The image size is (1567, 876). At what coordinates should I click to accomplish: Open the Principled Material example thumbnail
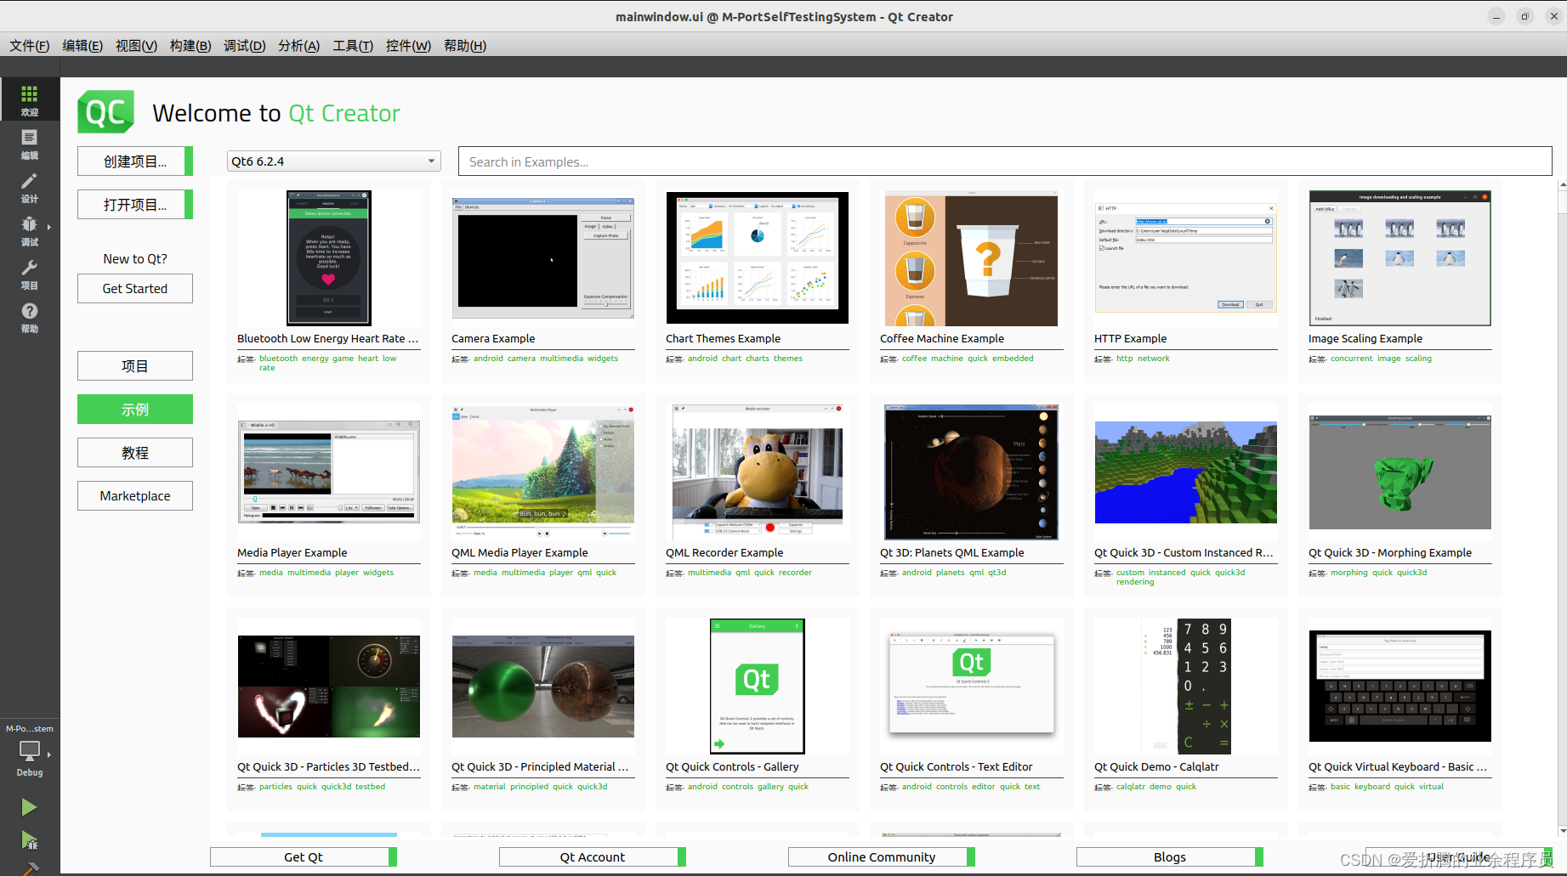[543, 687]
